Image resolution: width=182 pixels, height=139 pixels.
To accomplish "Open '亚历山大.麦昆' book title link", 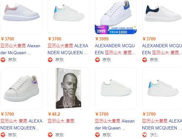I will pyautogui.click(x=61, y=121).
